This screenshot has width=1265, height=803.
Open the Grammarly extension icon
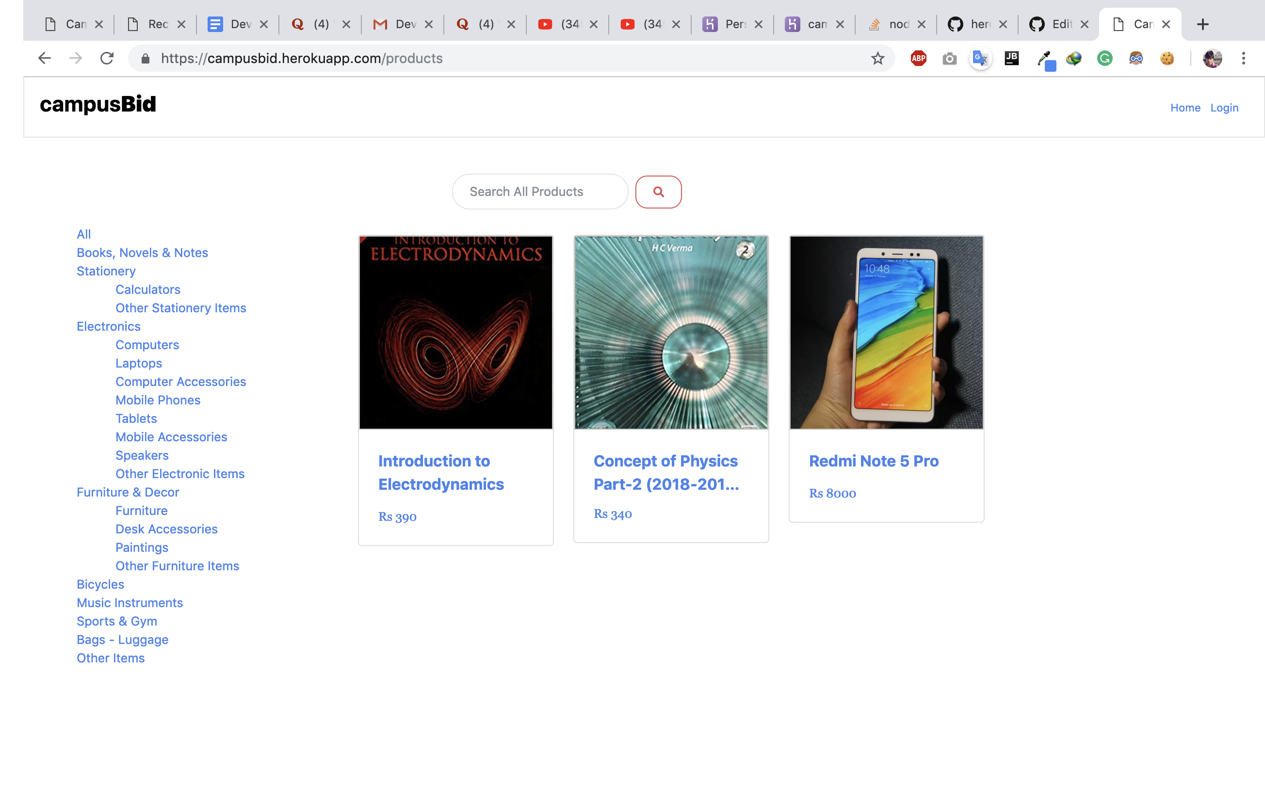(x=1104, y=58)
